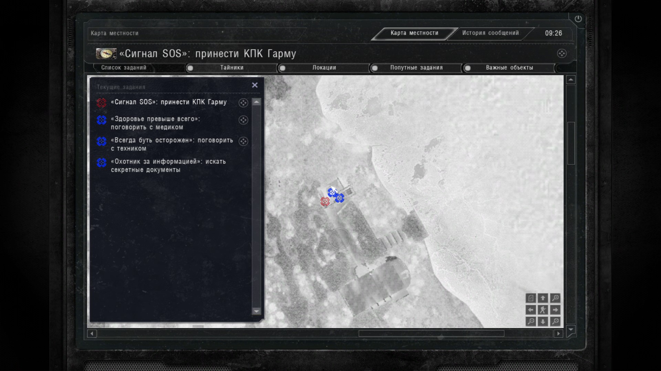The width and height of the screenshot is (661, 371).
Task: Toggle the Попутные задания map filter
Action: [416, 68]
